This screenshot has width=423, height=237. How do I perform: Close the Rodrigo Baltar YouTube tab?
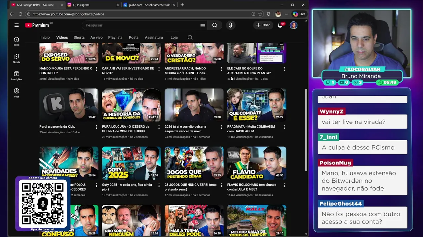(62, 5)
